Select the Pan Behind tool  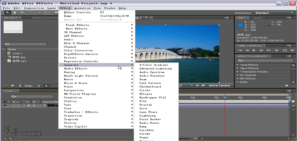pos(47,13)
